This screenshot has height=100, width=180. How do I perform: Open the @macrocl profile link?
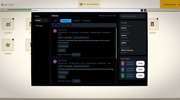tap(130, 69)
